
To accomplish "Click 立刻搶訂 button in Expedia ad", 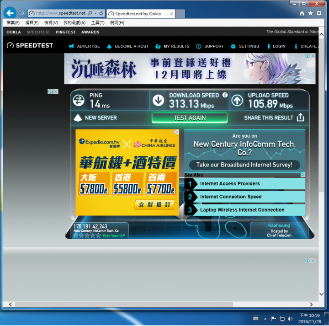I will tap(154, 204).
